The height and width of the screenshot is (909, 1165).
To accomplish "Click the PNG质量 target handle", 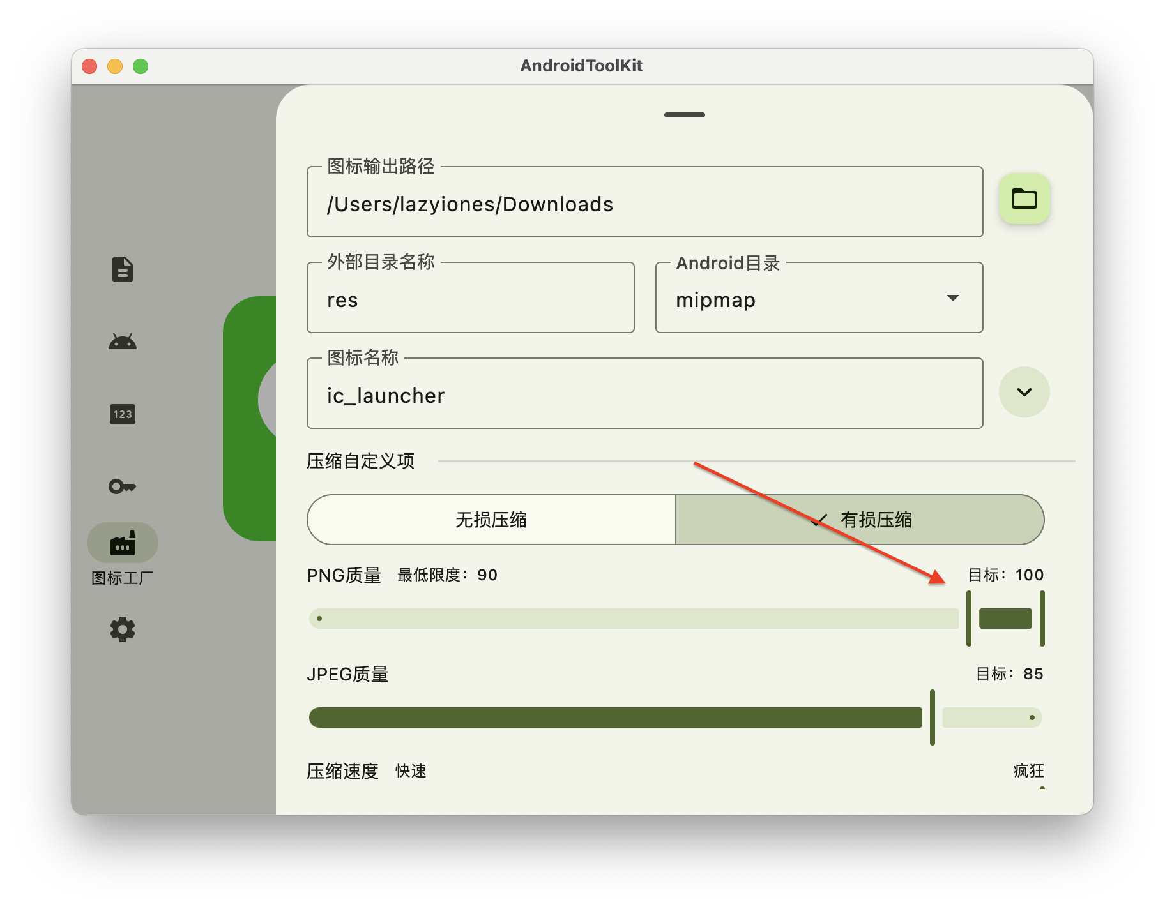I will click(x=1042, y=619).
